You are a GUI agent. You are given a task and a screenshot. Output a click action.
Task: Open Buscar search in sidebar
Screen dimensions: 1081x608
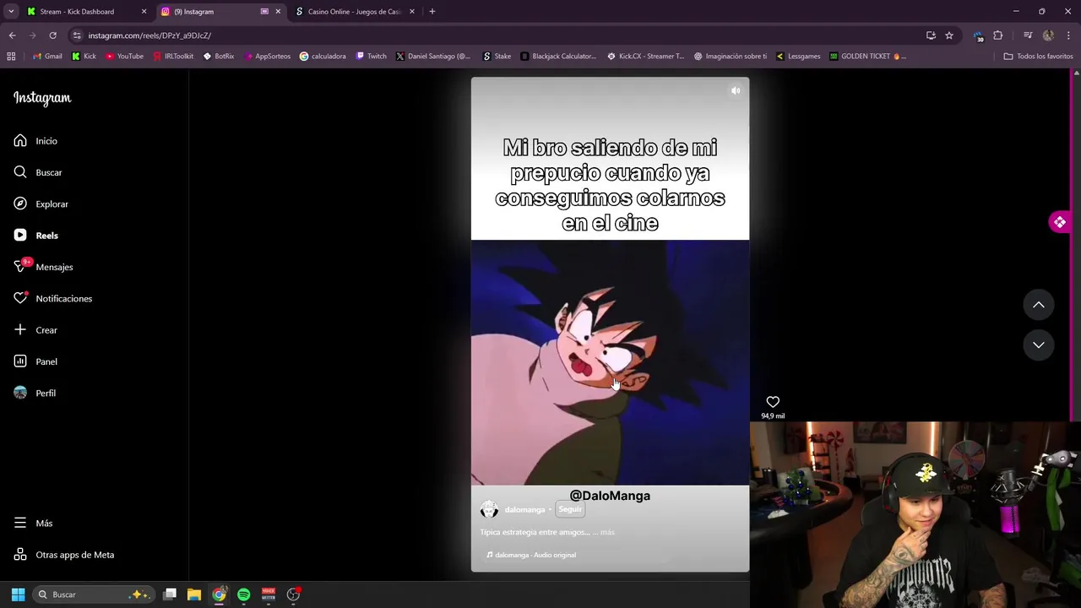[x=38, y=172]
